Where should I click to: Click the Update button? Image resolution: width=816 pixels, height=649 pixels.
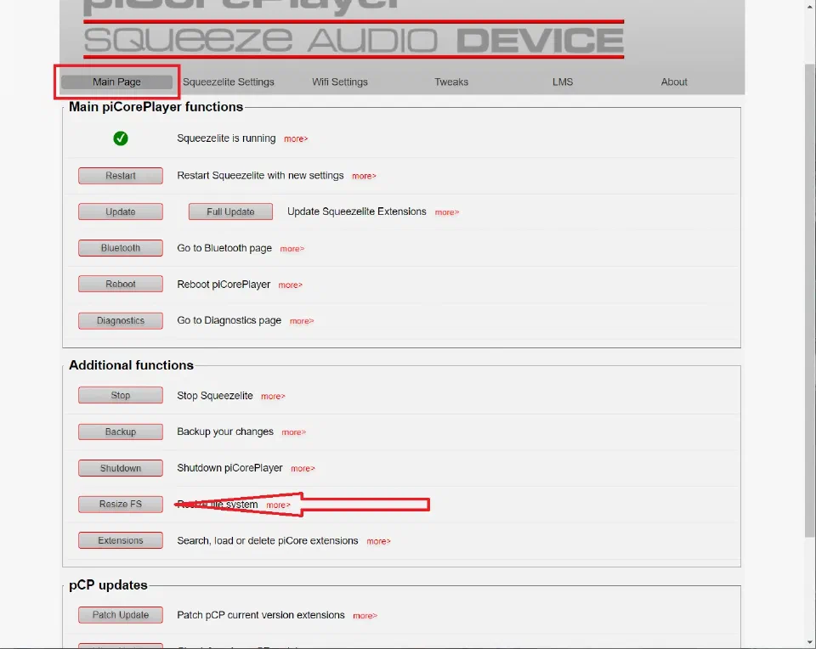click(121, 212)
